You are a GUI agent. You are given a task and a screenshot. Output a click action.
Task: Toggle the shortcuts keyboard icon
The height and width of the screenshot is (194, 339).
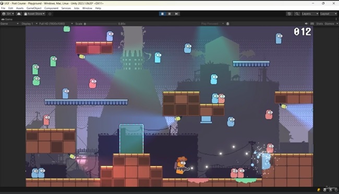click(312, 23)
